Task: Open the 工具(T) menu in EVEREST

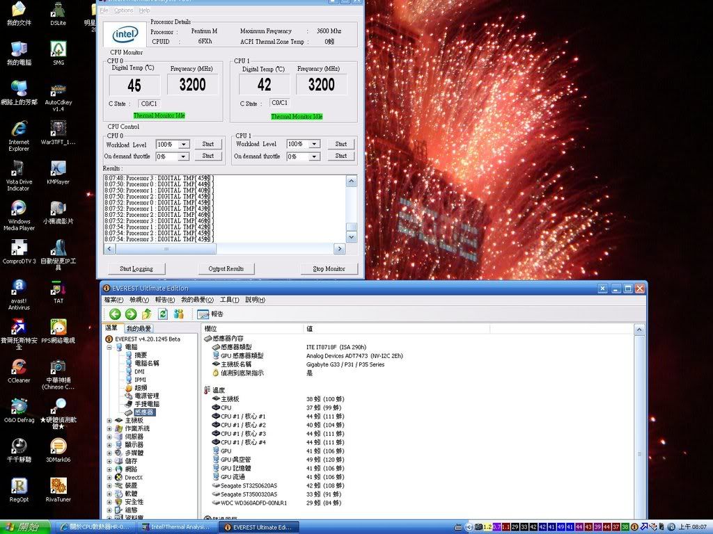Action: (x=229, y=300)
